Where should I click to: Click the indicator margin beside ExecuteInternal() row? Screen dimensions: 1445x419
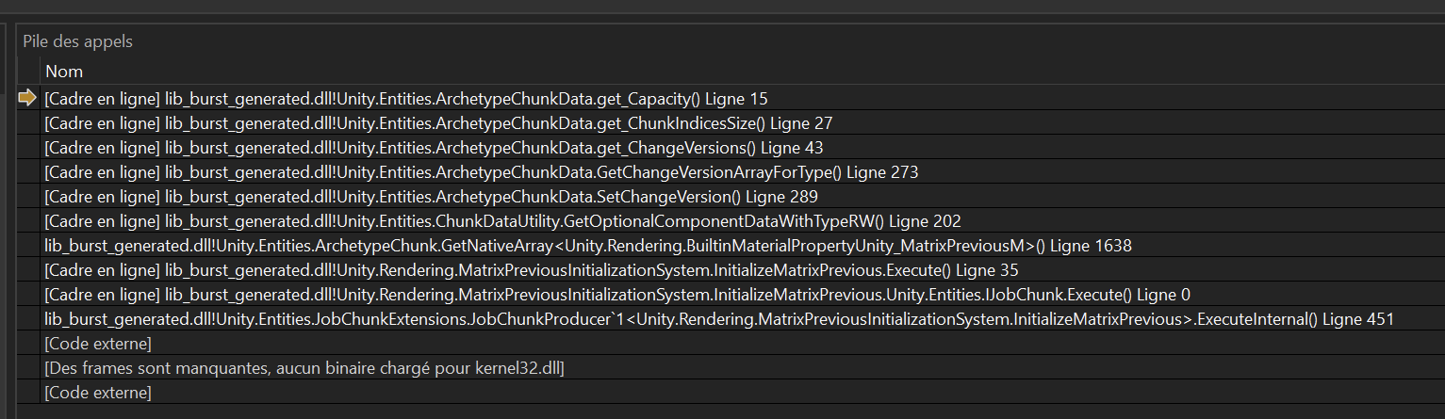coord(28,319)
